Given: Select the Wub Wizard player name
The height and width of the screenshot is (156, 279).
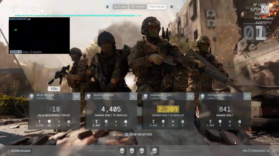Looking at the screenshot, I should (x=45, y=95).
